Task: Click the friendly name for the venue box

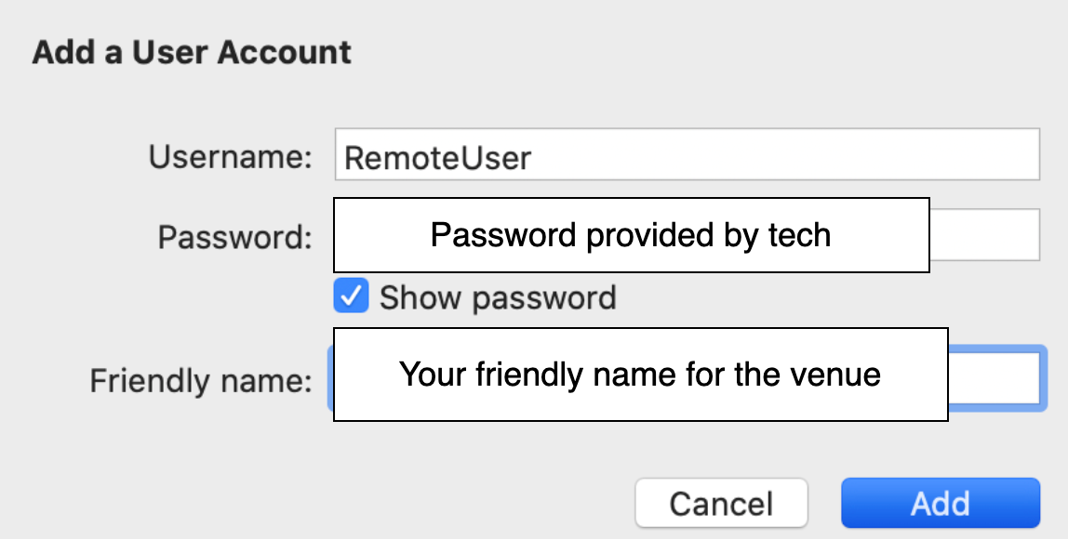Action: pos(640,375)
